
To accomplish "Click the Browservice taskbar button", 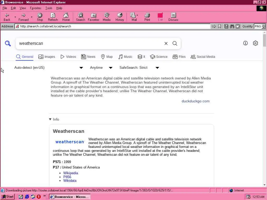I will [70, 197].
